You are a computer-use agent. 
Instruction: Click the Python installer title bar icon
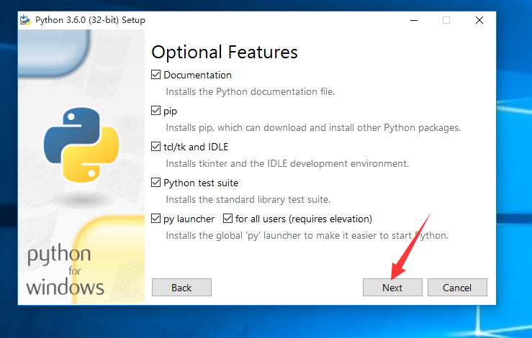pos(25,20)
